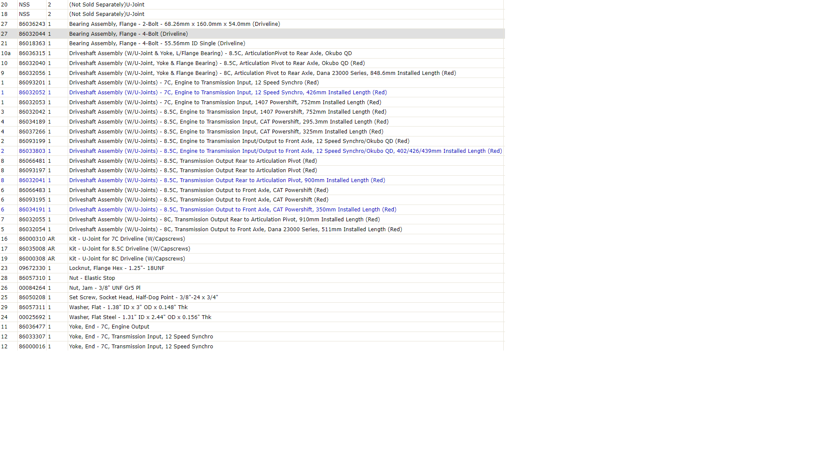The height and width of the screenshot is (465, 828).
Task: Select part 86018363 Bearing Assembly row
Action: pyautogui.click(x=252, y=43)
